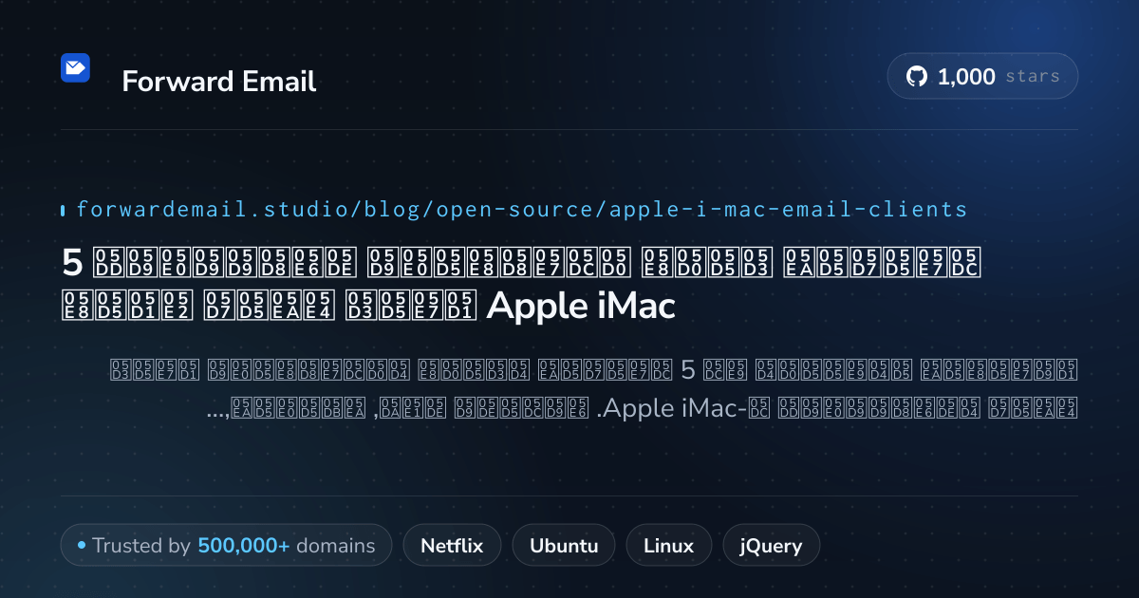This screenshot has height=598, width=1139.
Task: Click the blue envelope Forward Email logo
Action: point(76,68)
